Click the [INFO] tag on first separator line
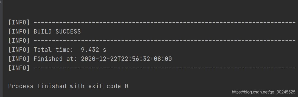 coord(19,22)
